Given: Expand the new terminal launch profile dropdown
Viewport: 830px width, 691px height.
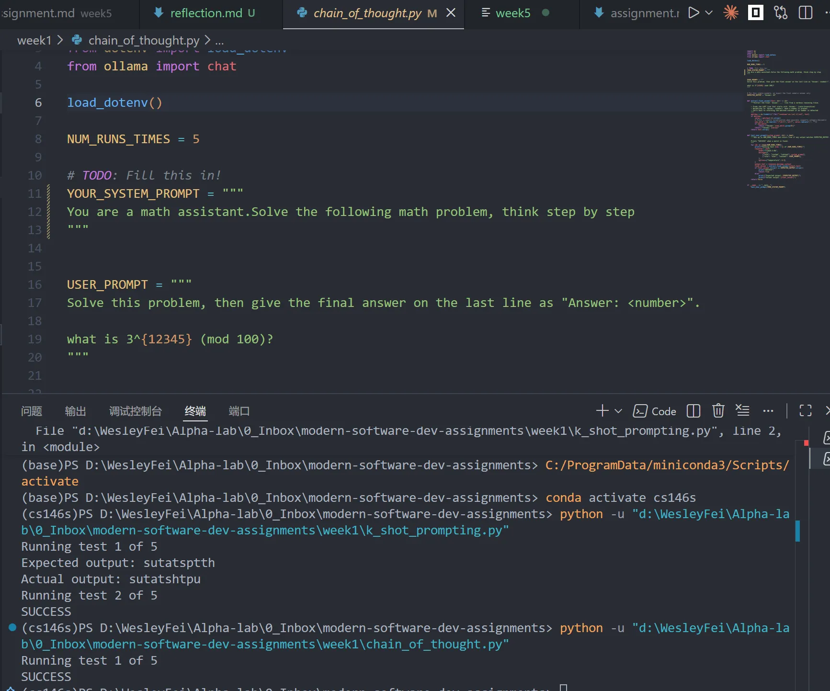Looking at the screenshot, I should (x=618, y=411).
